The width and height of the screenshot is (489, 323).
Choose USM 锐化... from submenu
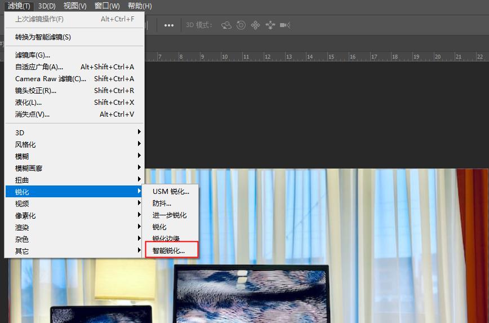coord(171,192)
